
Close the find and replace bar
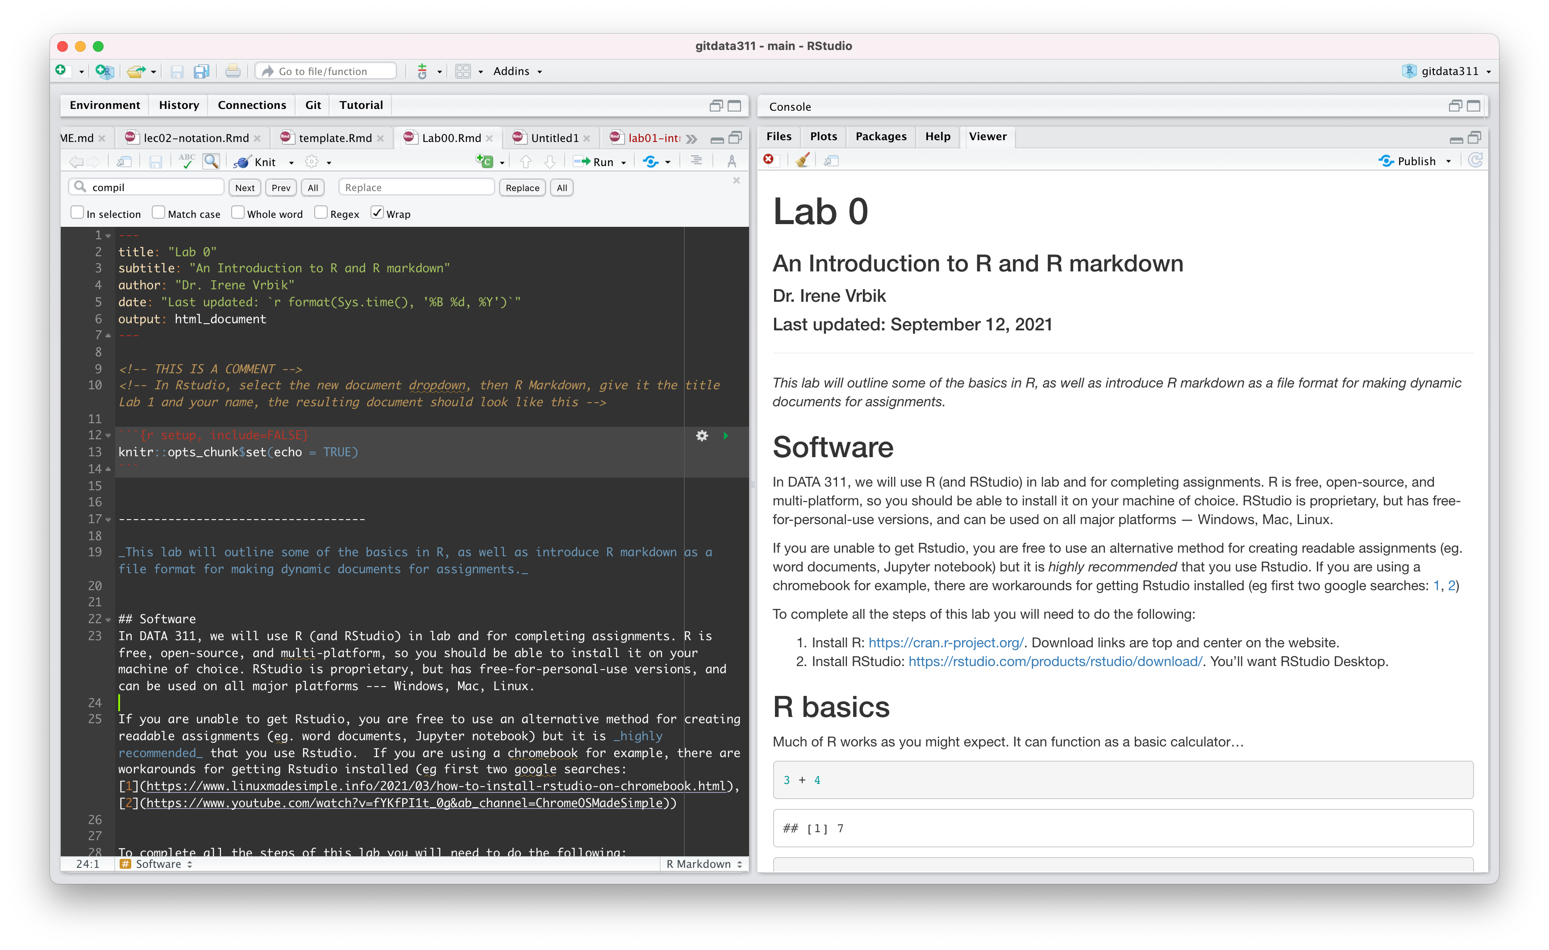(736, 180)
